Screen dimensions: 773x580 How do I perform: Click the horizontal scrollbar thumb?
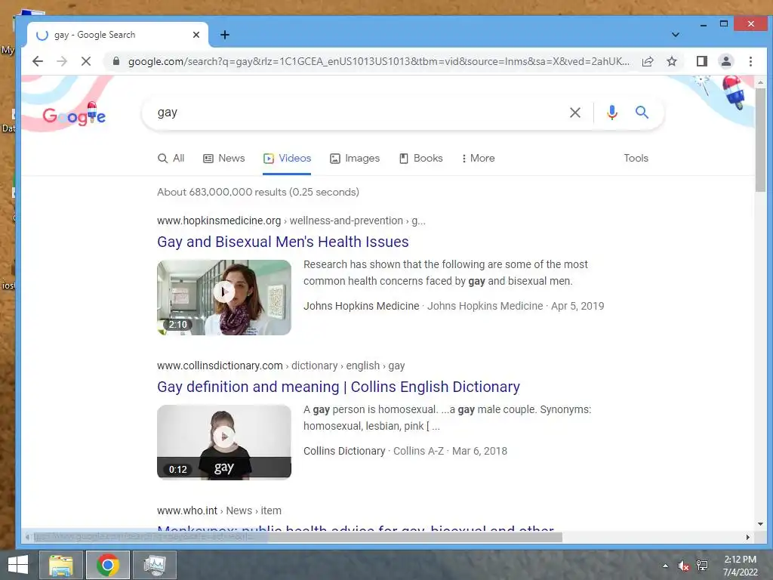[298, 537]
